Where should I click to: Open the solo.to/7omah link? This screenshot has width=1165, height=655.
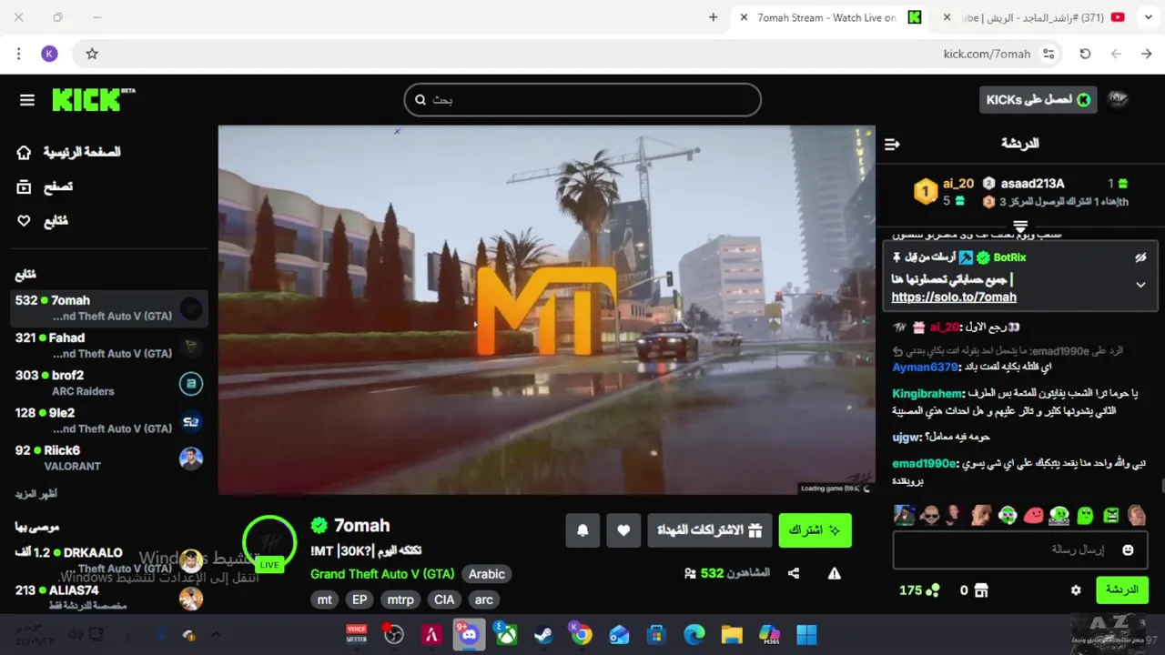(x=954, y=297)
